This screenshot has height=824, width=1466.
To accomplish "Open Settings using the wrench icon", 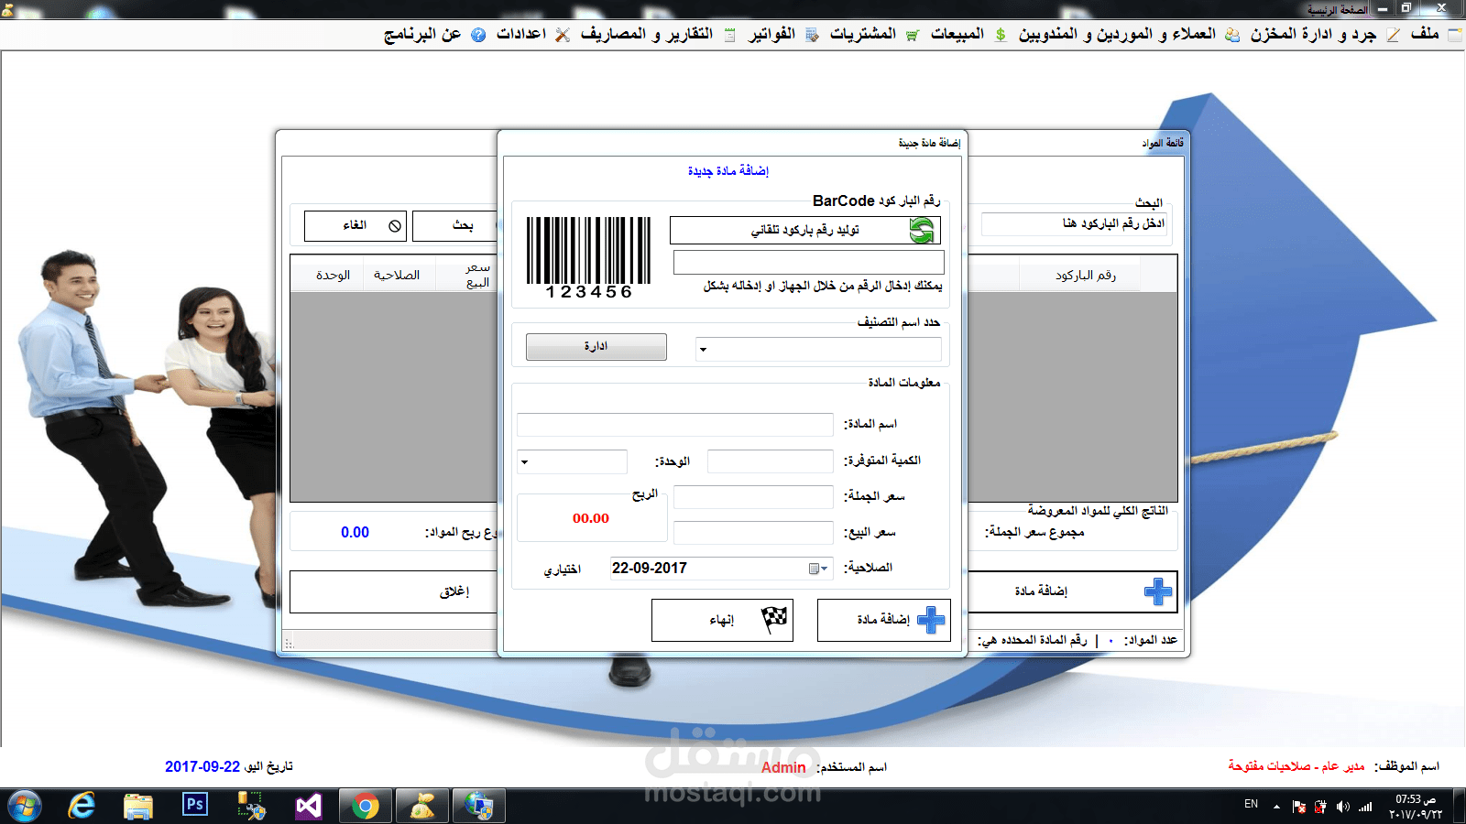I will point(563,37).
